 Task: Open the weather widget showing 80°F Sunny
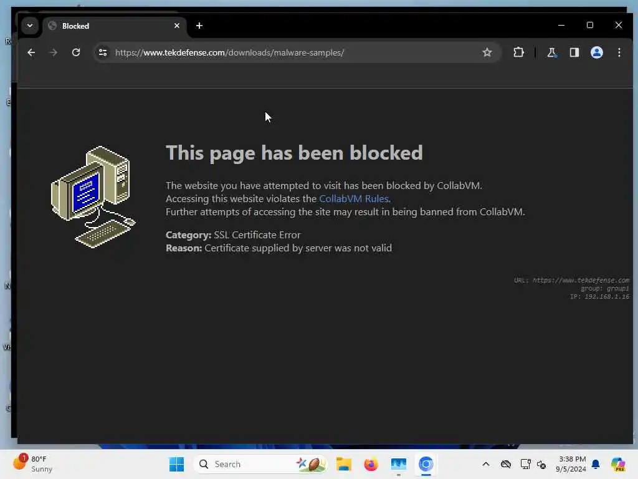[x=32, y=464]
